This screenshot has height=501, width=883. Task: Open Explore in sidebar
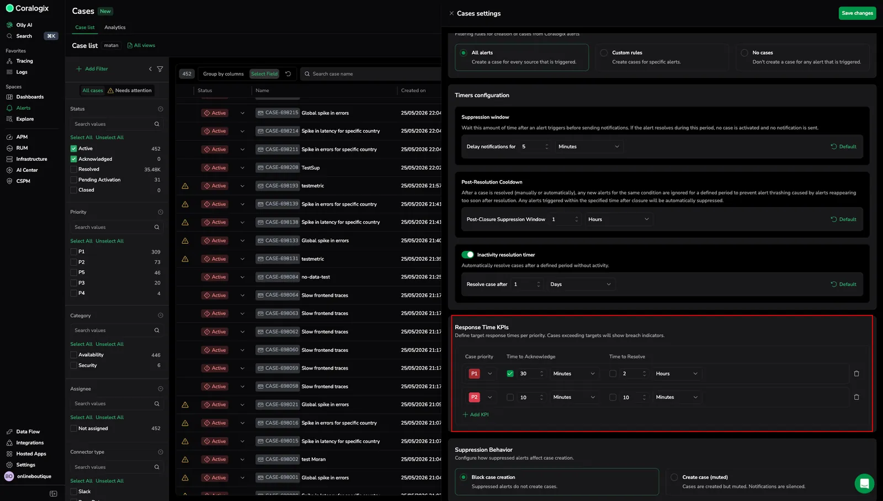[20, 119]
